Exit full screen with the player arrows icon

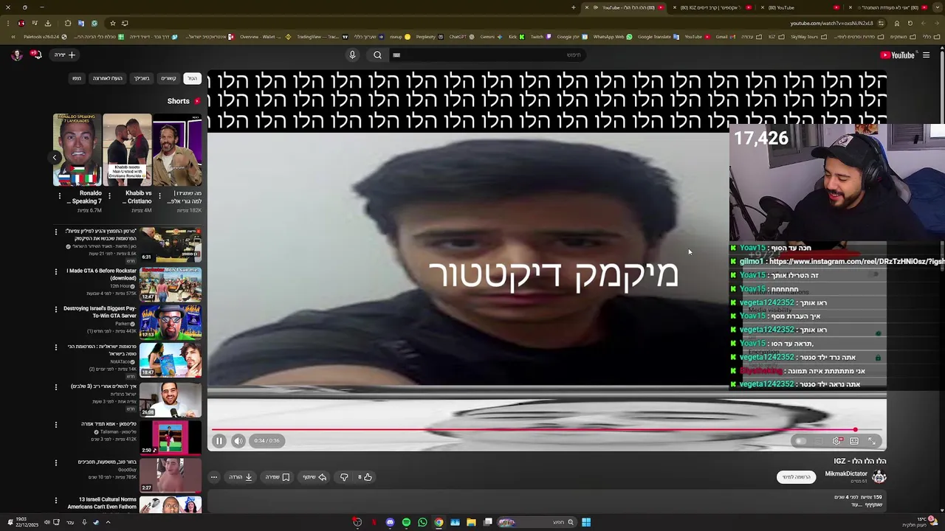[872, 441]
